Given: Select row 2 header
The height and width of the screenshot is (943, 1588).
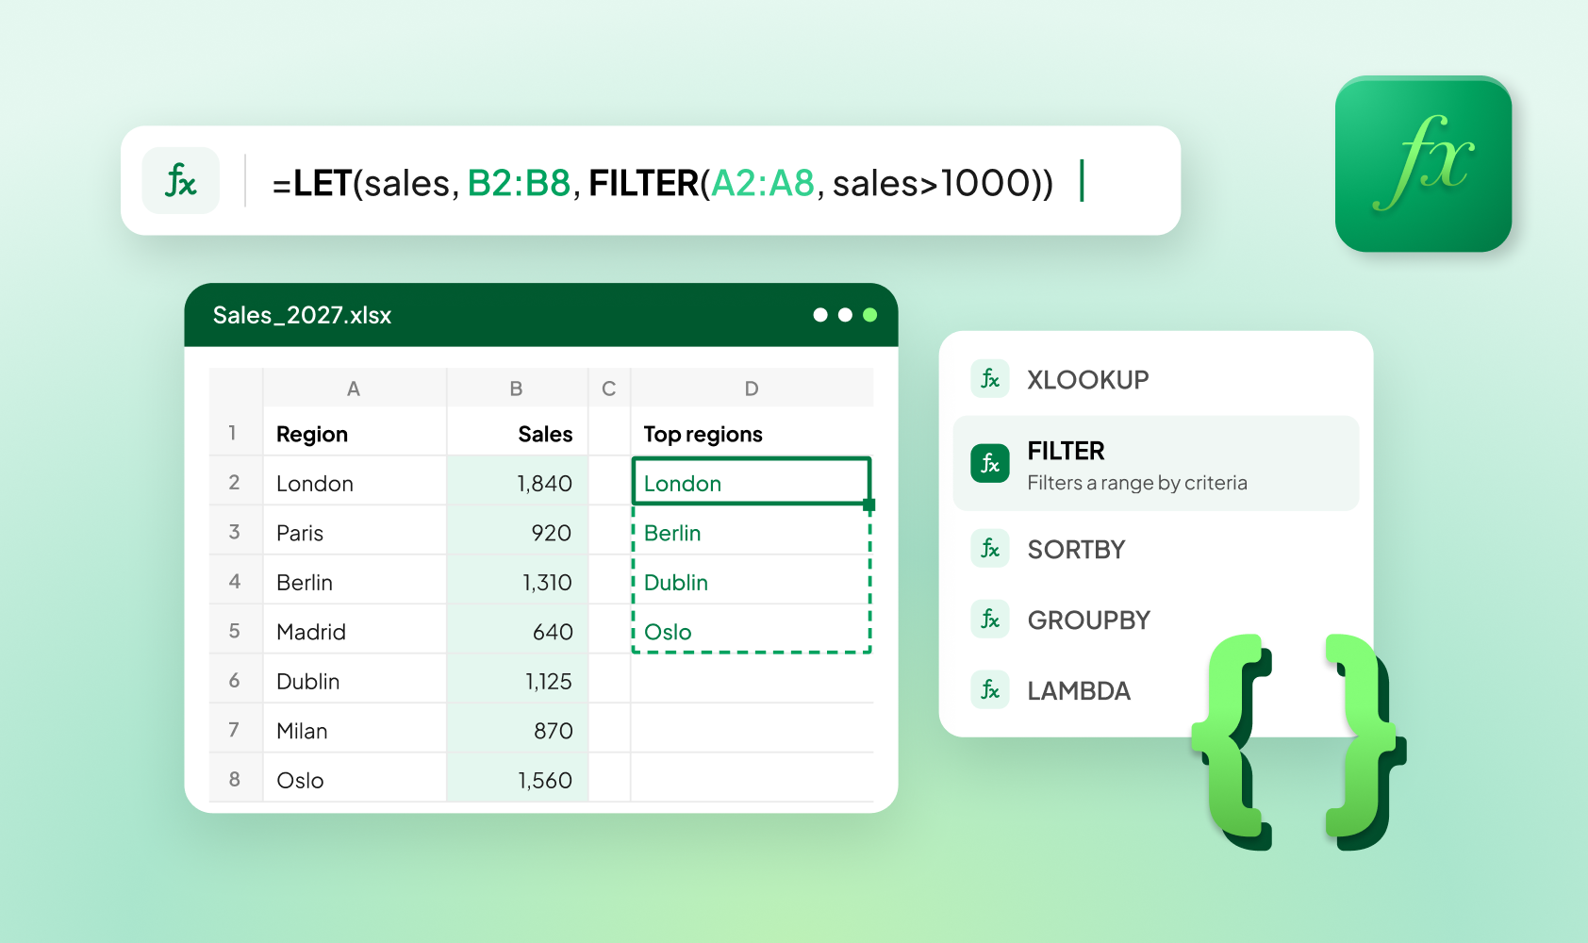Looking at the screenshot, I should (235, 482).
